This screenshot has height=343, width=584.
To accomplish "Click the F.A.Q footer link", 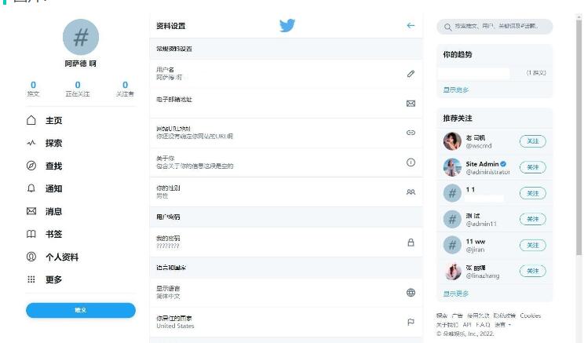I will tap(483, 325).
